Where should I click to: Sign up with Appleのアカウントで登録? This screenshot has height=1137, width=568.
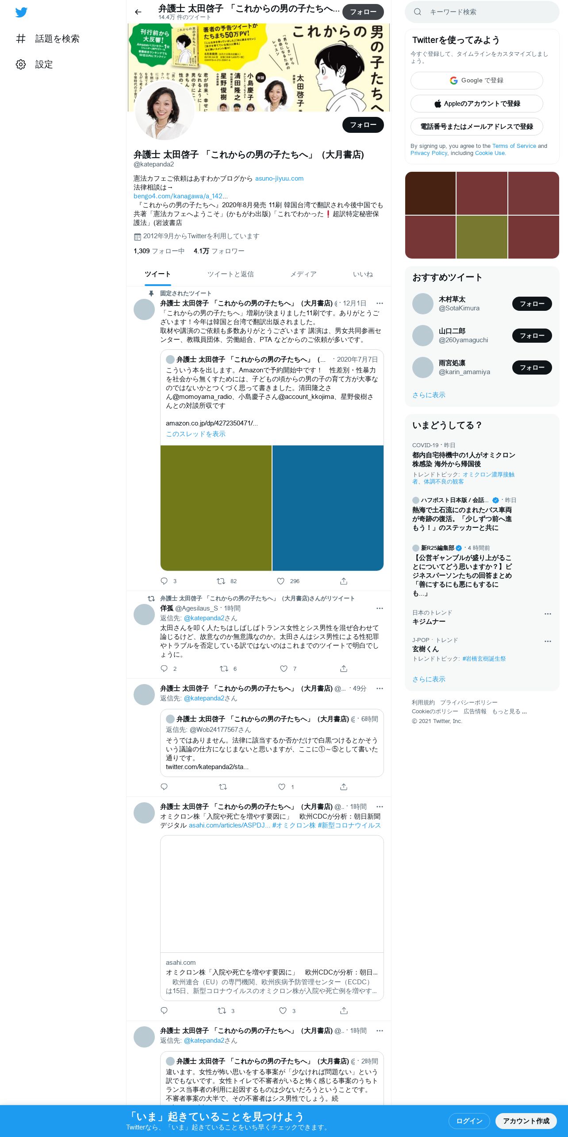point(477,104)
